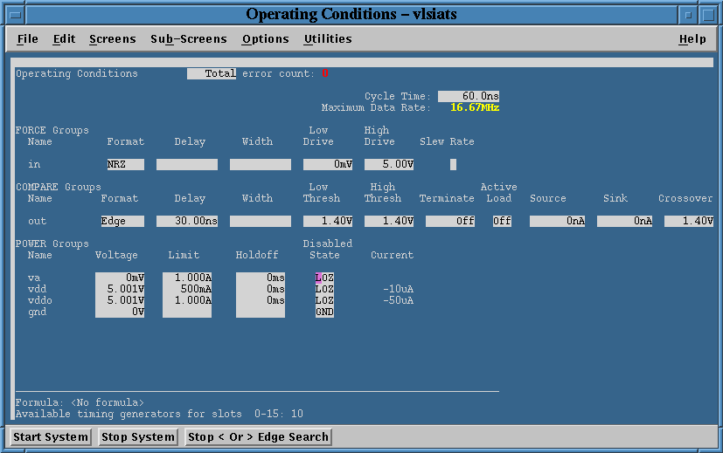
Task: Click the COMPARE Groups heading
Action: coord(58,187)
